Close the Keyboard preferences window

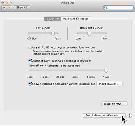tap(3, 2)
